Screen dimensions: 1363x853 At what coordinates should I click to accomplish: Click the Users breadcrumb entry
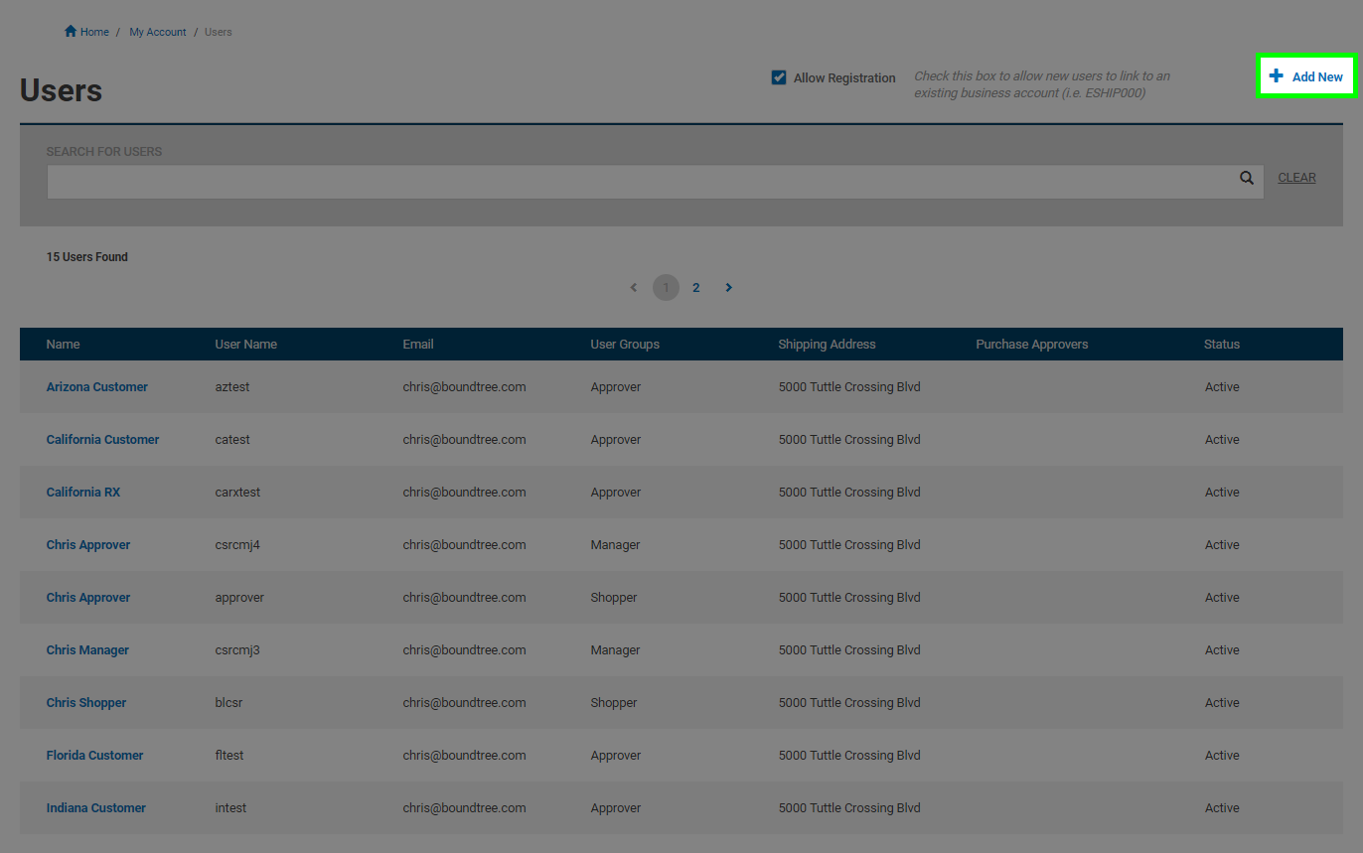[218, 31]
